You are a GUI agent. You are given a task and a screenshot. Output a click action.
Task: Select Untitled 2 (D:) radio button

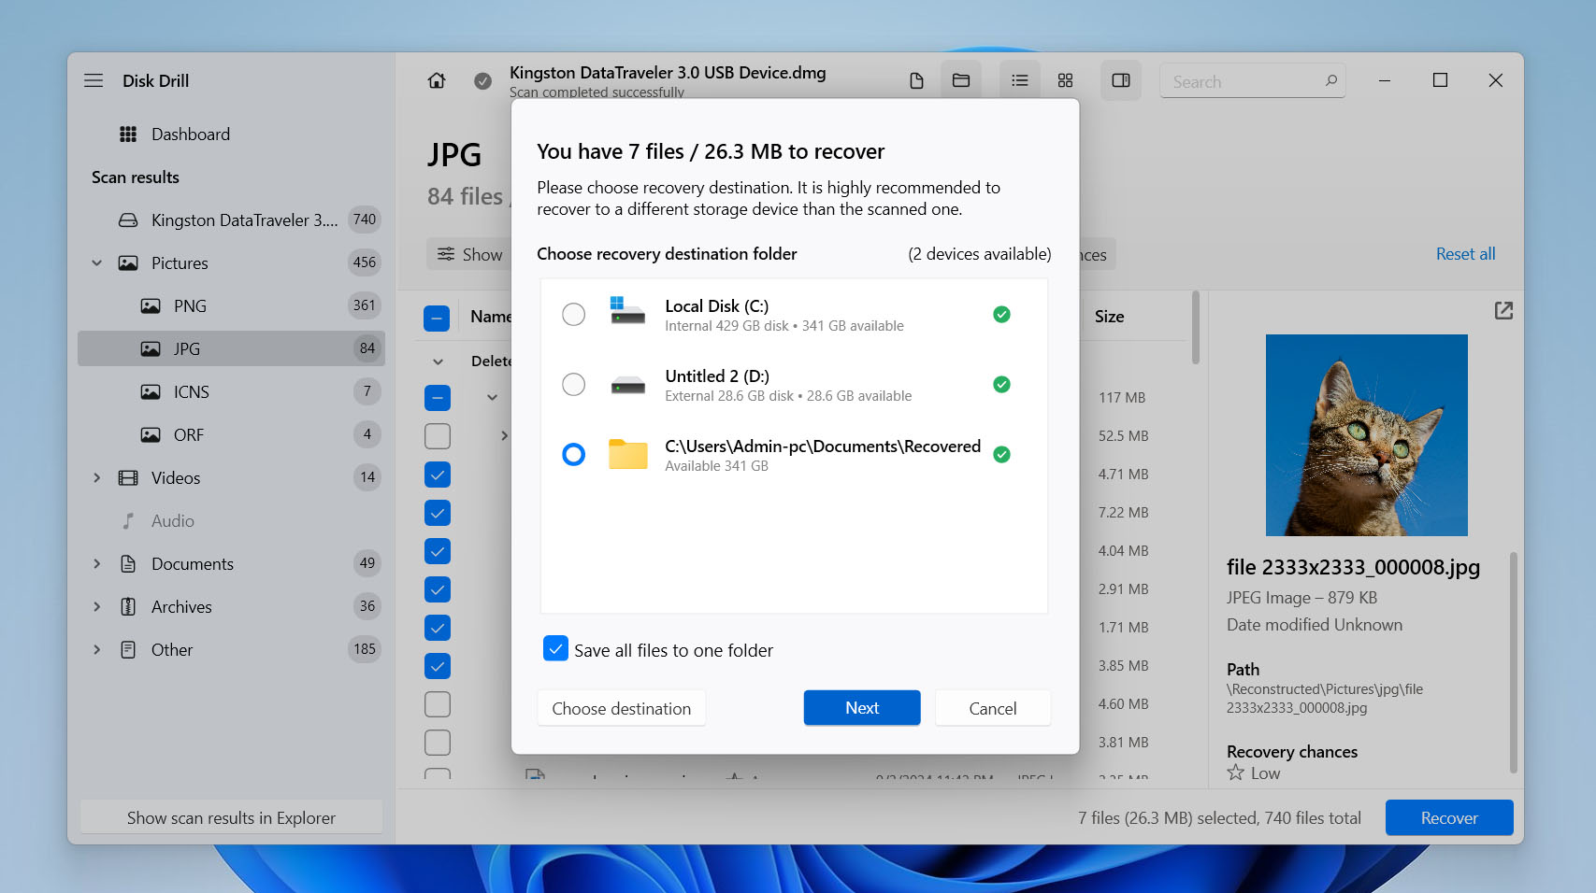click(x=573, y=385)
